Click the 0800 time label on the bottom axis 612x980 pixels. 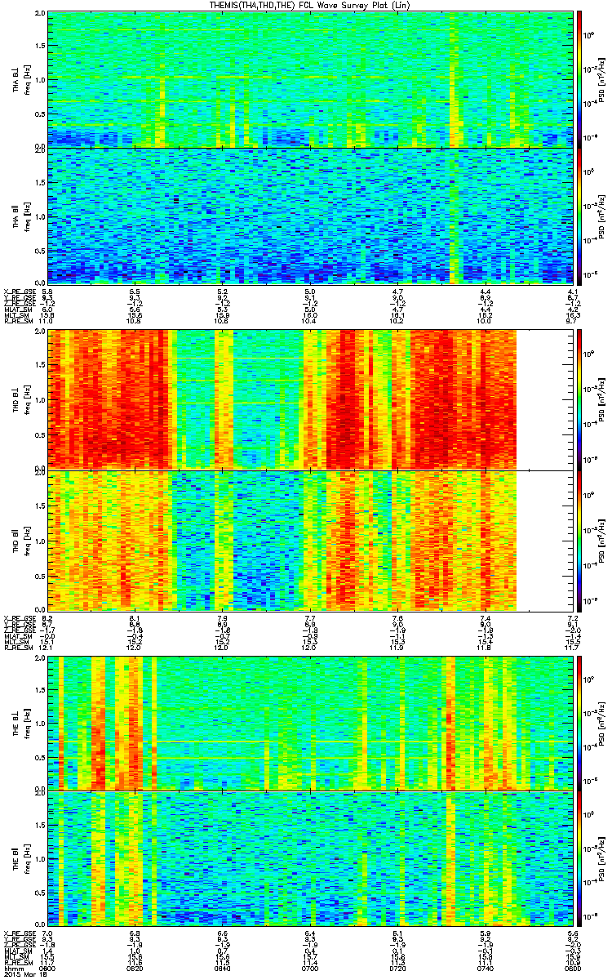(571, 968)
